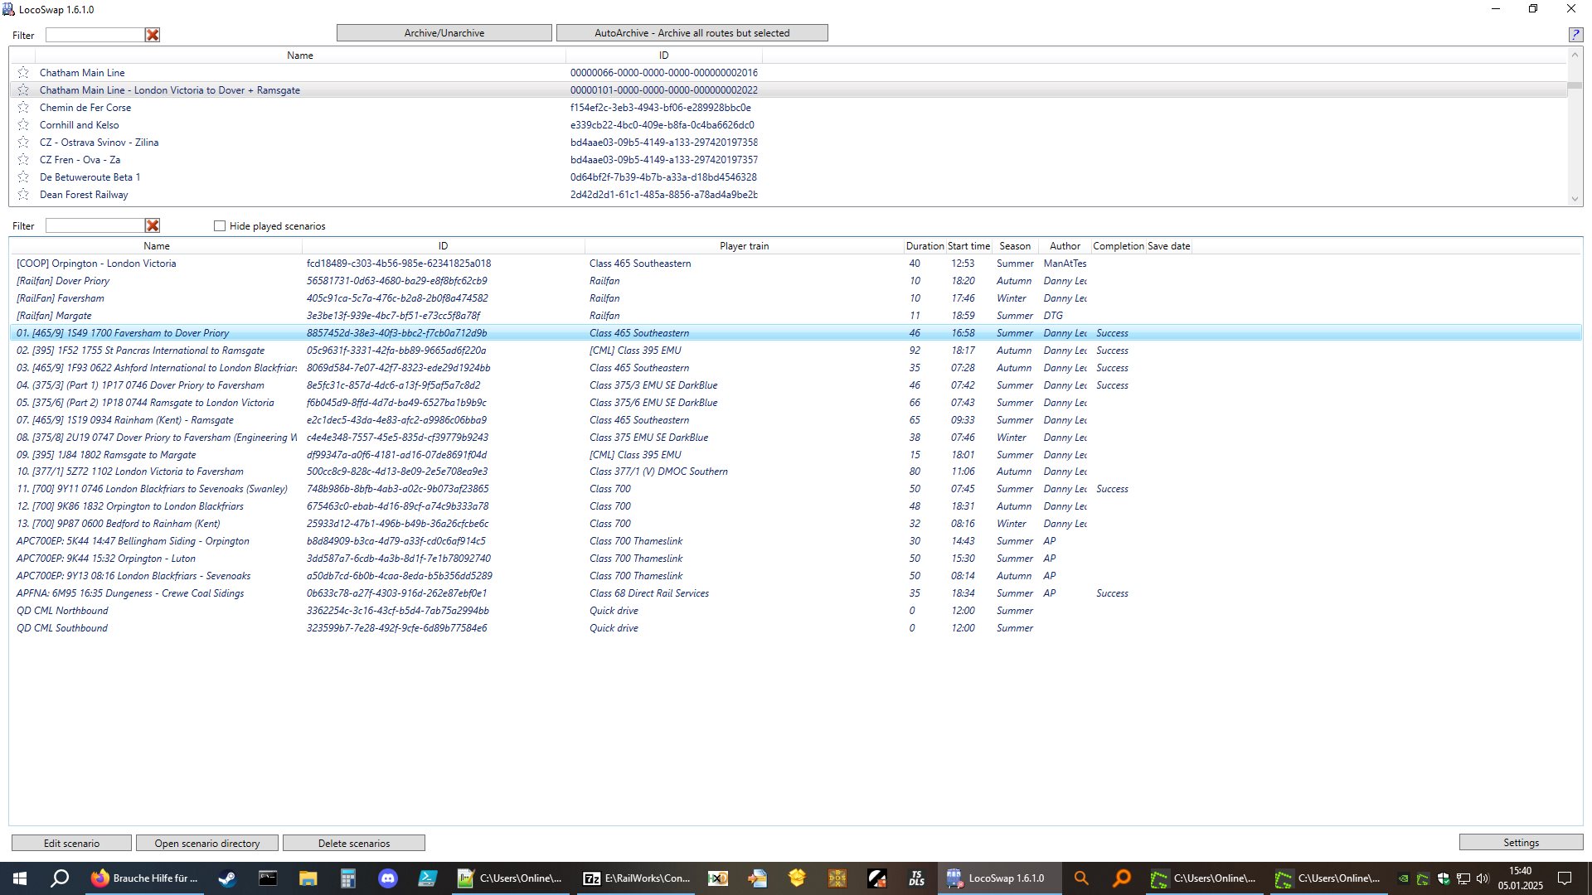The width and height of the screenshot is (1592, 895).
Task: Open File Explorer from the taskbar
Action: (308, 878)
